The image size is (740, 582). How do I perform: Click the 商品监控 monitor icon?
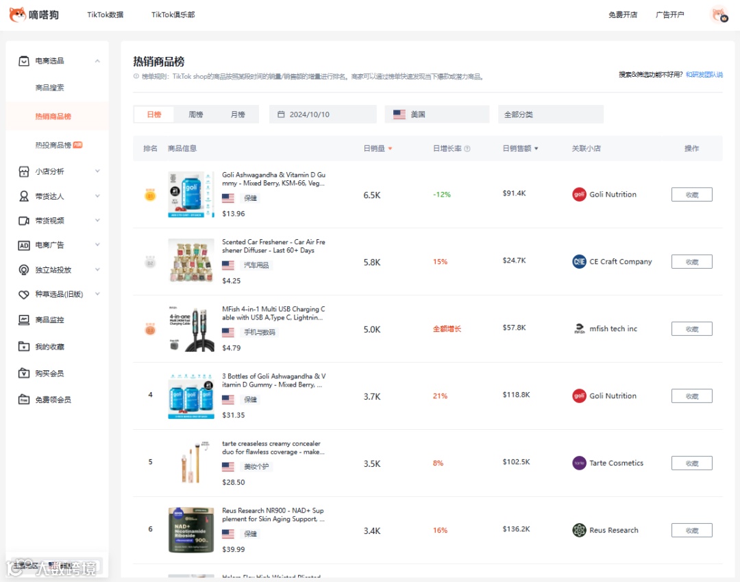(23, 319)
